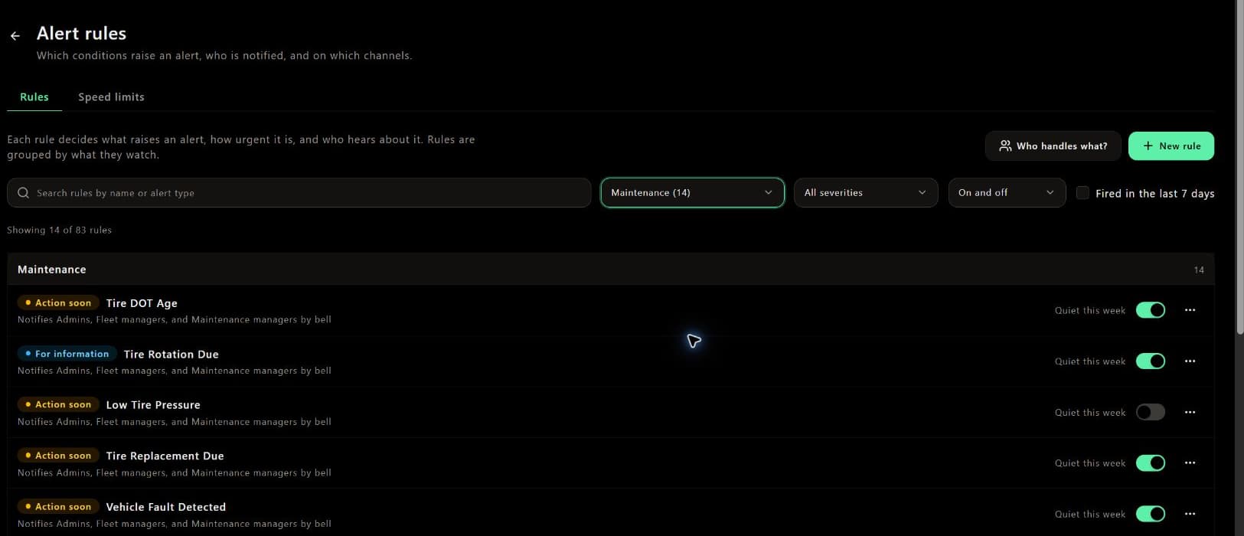Viewport: 1244px width, 536px height.
Task: Go back using the arrow beside Alert rules
Action: tap(15, 36)
